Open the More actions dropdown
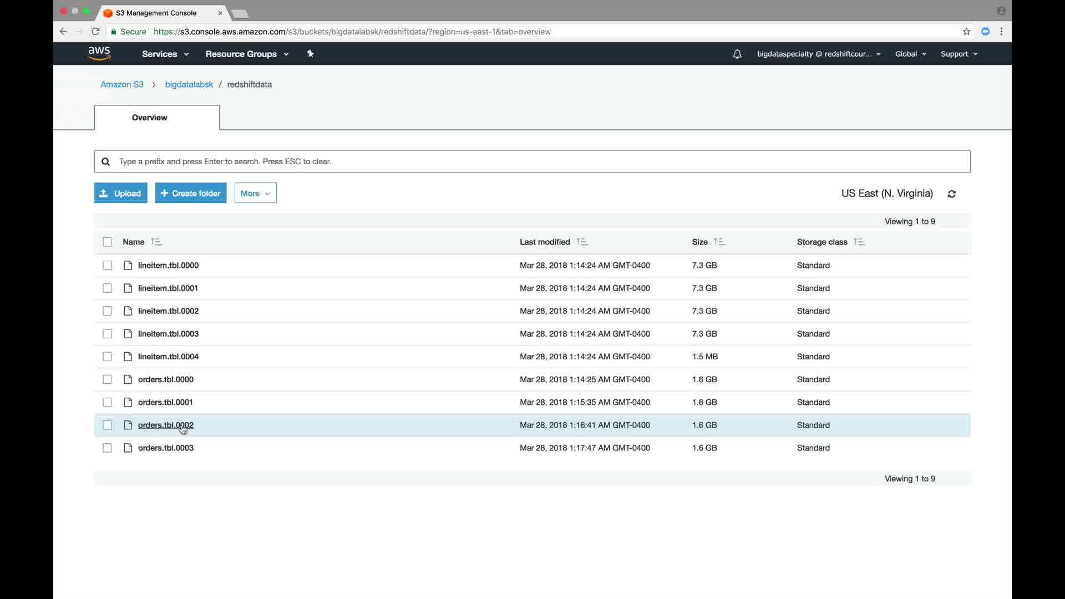Image resolution: width=1065 pixels, height=599 pixels. 255,194
